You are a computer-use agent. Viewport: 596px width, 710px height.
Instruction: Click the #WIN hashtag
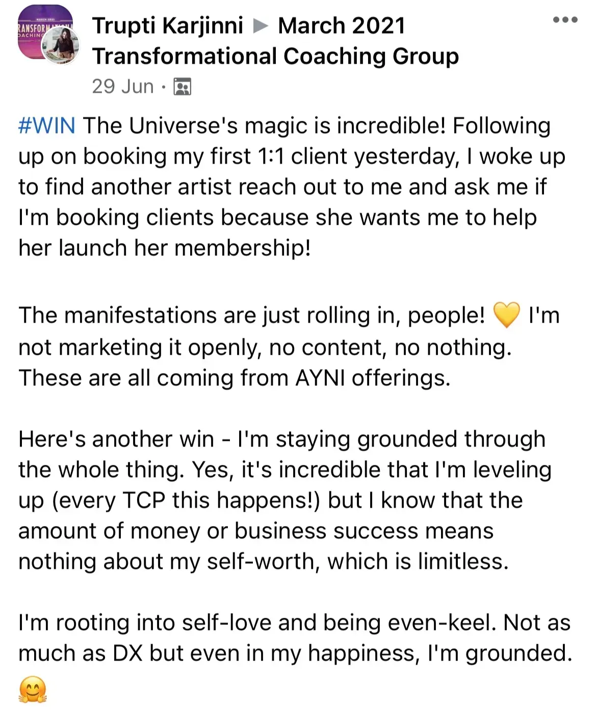(x=47, y=126)
